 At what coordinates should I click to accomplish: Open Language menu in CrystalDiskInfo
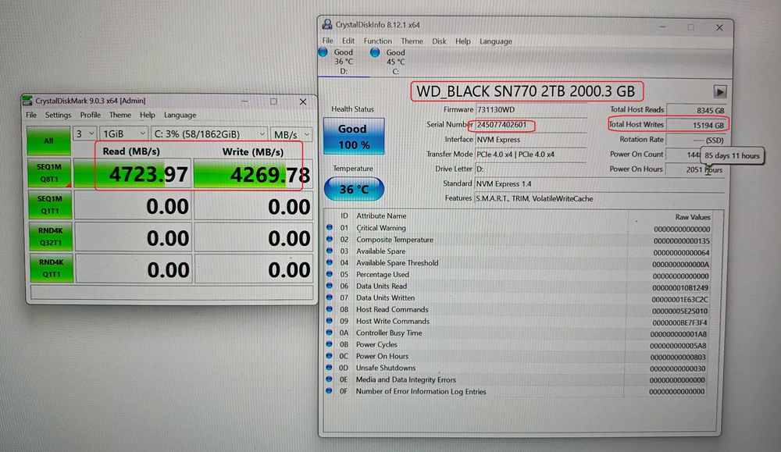click(496, 41)
